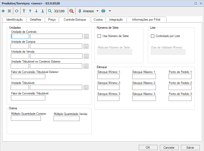This screenshot has width=204, height=151.
Task: Go to the first record arrow
Action: point(24,11)
